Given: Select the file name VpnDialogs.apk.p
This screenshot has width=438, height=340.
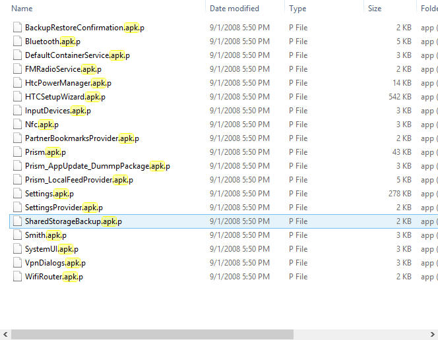Looking at the screenshot, I should 55,263.
